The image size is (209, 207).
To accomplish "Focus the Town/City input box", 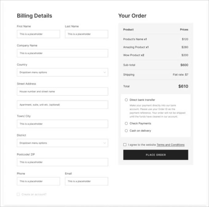I will [x=62, y=124].
